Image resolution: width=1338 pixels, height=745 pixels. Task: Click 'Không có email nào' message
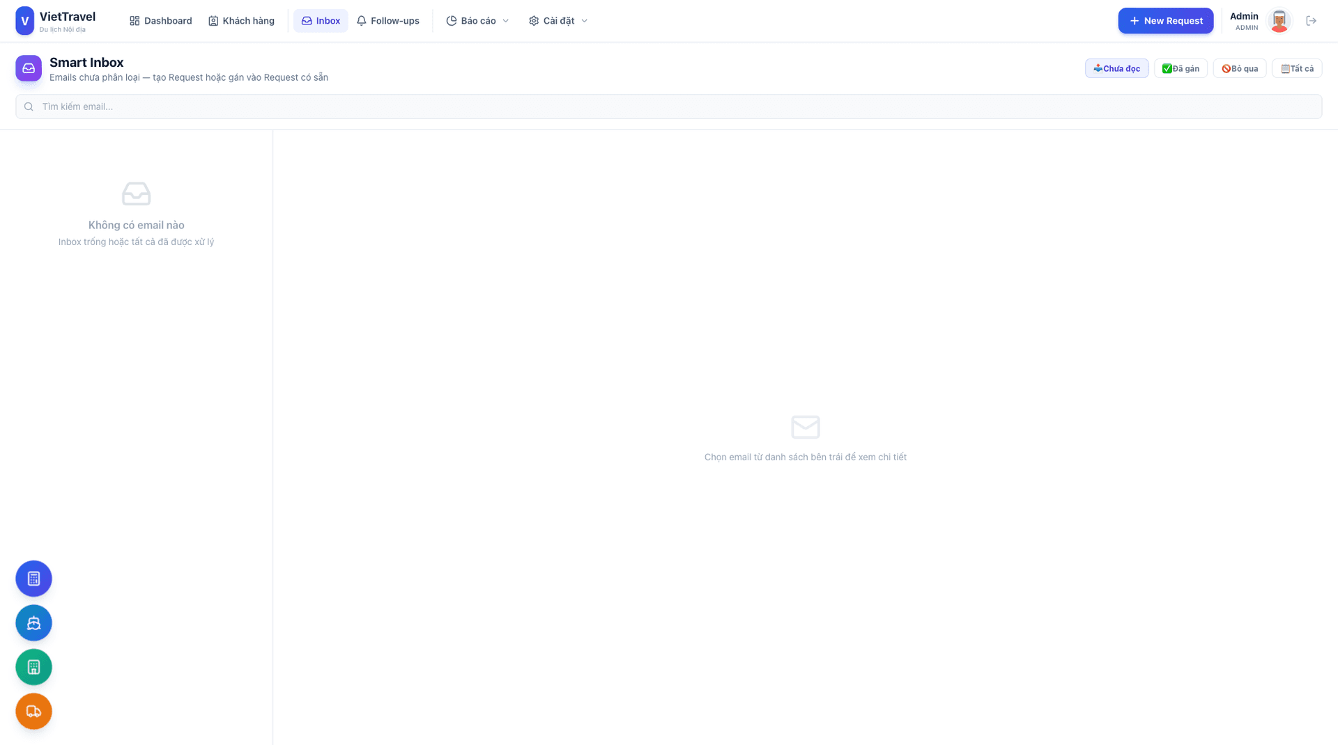(137, 225)
